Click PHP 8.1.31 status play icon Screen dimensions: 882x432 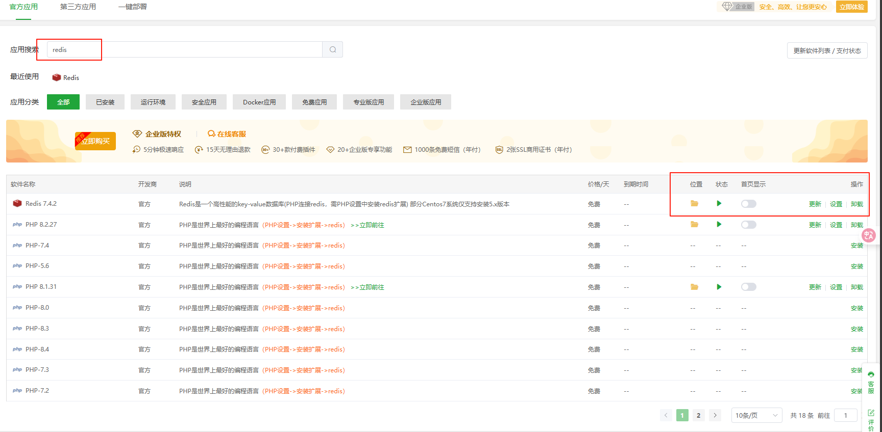(719, 287)
